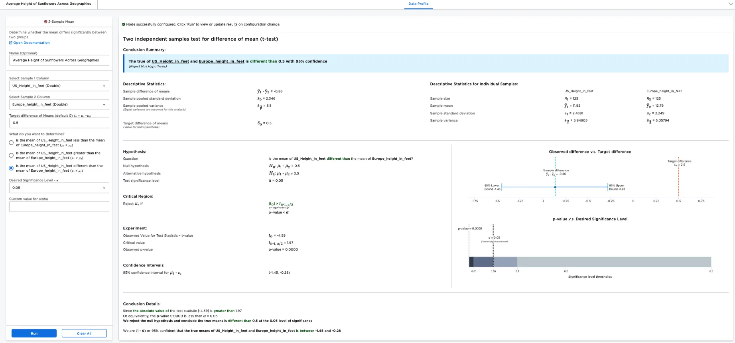Click the Target difference of Means field

pyautogui.click(x=59, y=123)
